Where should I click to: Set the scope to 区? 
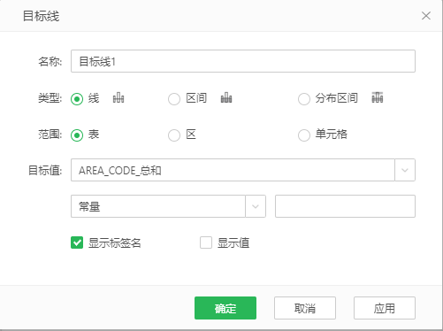174,135
